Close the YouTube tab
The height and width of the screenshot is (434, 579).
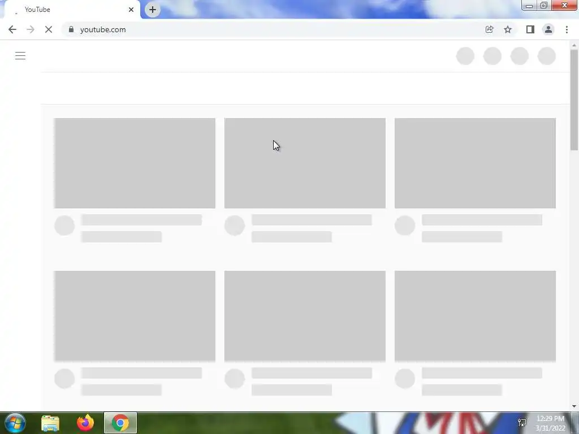131,10
